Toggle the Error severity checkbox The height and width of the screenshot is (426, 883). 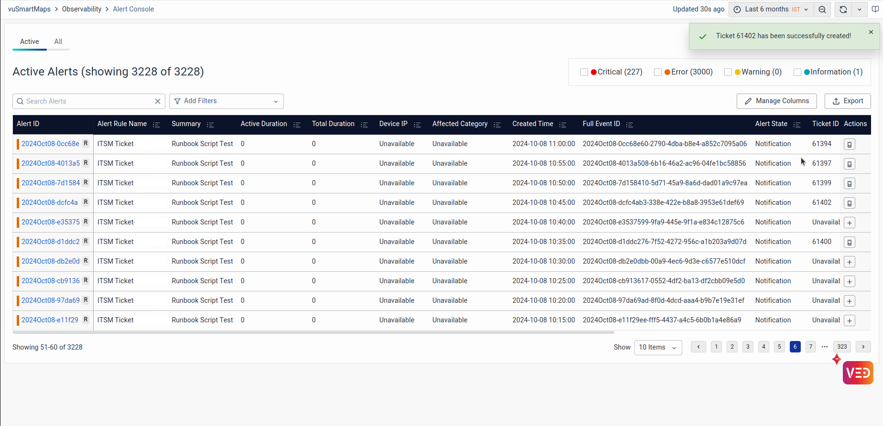(657, 72)
